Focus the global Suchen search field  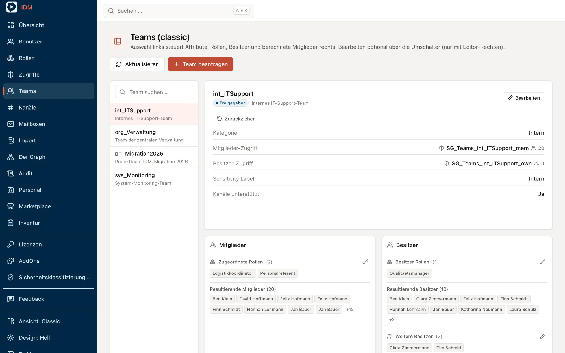coord(179,11)
